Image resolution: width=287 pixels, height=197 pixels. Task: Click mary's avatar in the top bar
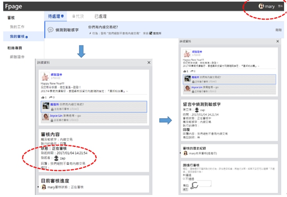coord(261,6)
